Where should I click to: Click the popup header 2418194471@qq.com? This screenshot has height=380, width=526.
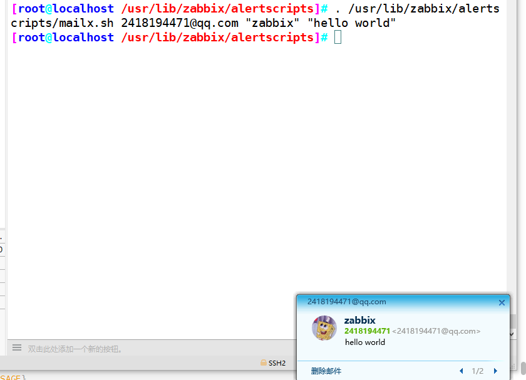346,302
